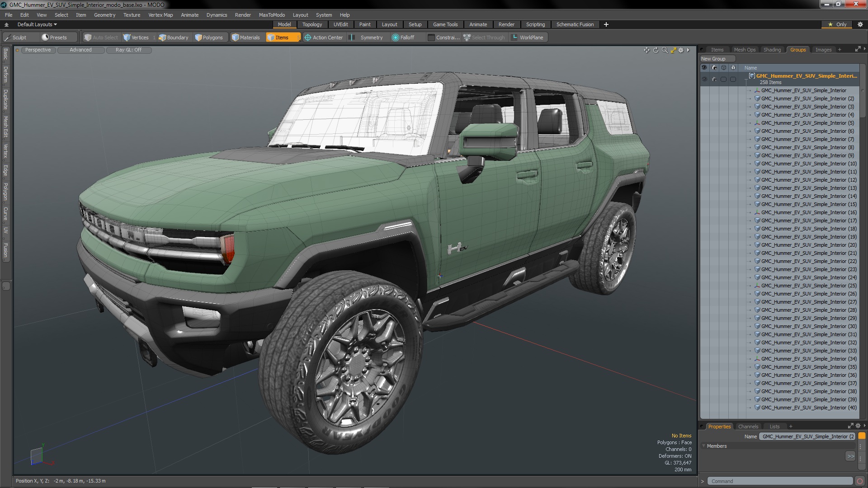Open the Action Center options
Screen dimensions: 868x488
324,38
